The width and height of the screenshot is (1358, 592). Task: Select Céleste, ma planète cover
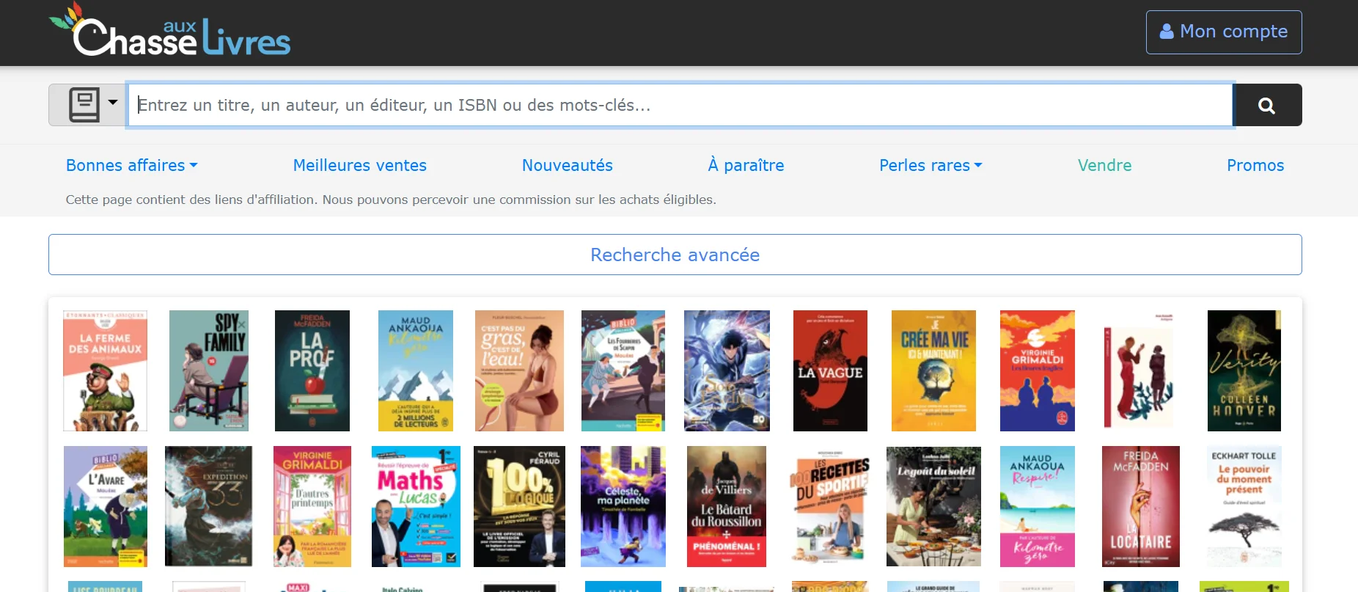point(623,506)
